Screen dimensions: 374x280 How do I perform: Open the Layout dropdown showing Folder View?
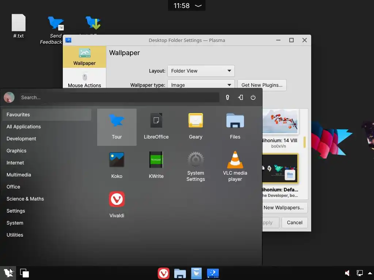click(201, 71)
